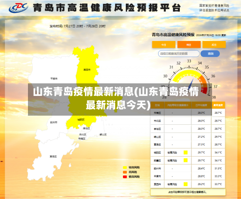This screenshot has height=199, width=241.
Task: Select the 今日 forecast tab
Action: (164, 45)
